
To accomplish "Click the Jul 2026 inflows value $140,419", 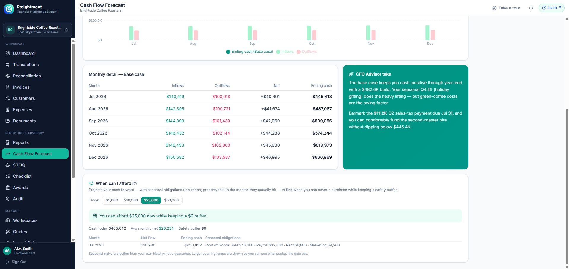I will point(175,97).
